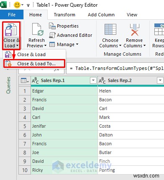Click the Choose Columns icon
This screenshot has height=180, width=164.
click(x=110, y=29)
